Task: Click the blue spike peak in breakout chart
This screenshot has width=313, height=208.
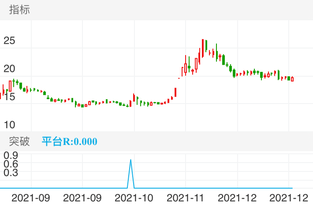Action: tap(130, 160)
